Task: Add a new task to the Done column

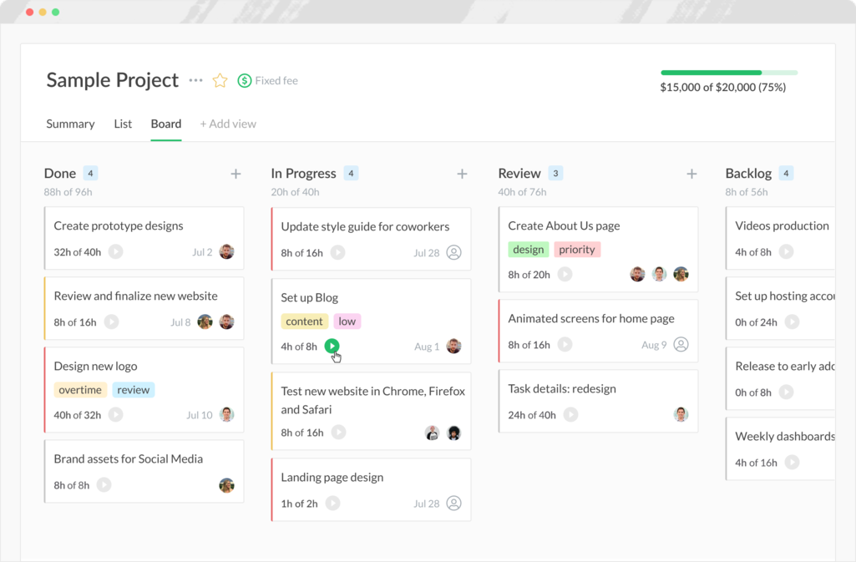Action: point(236,174)
